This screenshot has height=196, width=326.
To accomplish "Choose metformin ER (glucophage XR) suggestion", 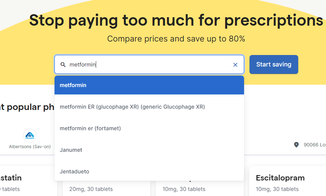I will pos(132,107).
